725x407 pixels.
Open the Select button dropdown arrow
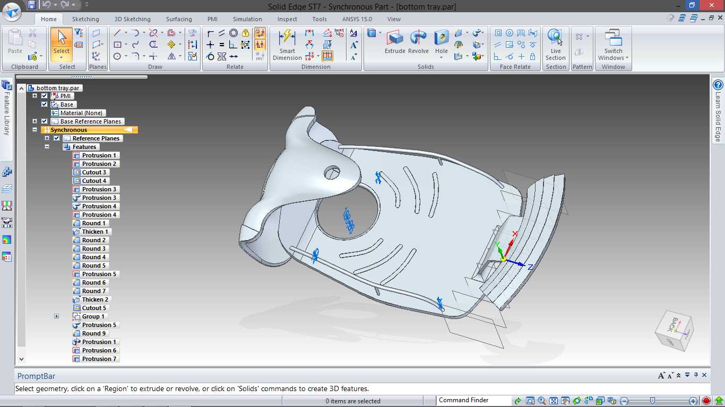(x=62, y=58)
